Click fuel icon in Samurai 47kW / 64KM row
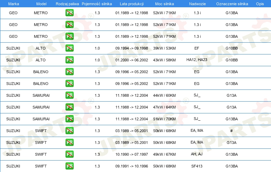271x172 pixels. pyautogui.click(x=69, y=107)
